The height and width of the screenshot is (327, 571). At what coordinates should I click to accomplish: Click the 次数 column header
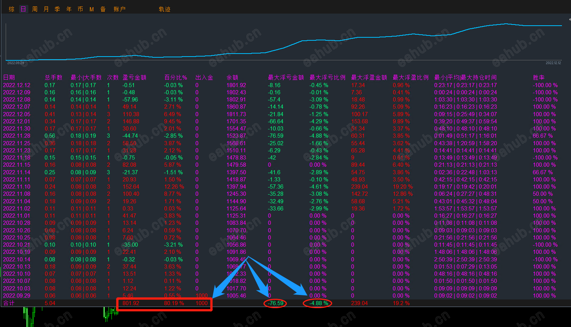pos(113,77)
